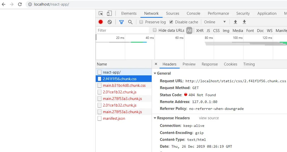Image resolution: width=287 pixels, height=152 pixels.
Task: Click view source link for response headers
Action: click(209, 118)
